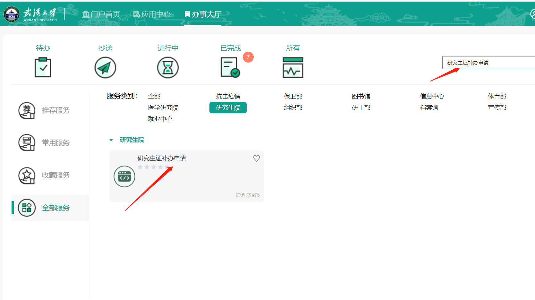This screenshot has height=300, width=535.
Task: Click the 待办 clipboard checkmark icon
Action: (x=43, y=67)
